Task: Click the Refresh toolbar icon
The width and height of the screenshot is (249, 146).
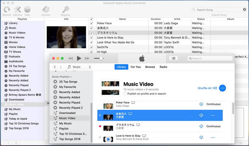Action: tap(7, 10)
